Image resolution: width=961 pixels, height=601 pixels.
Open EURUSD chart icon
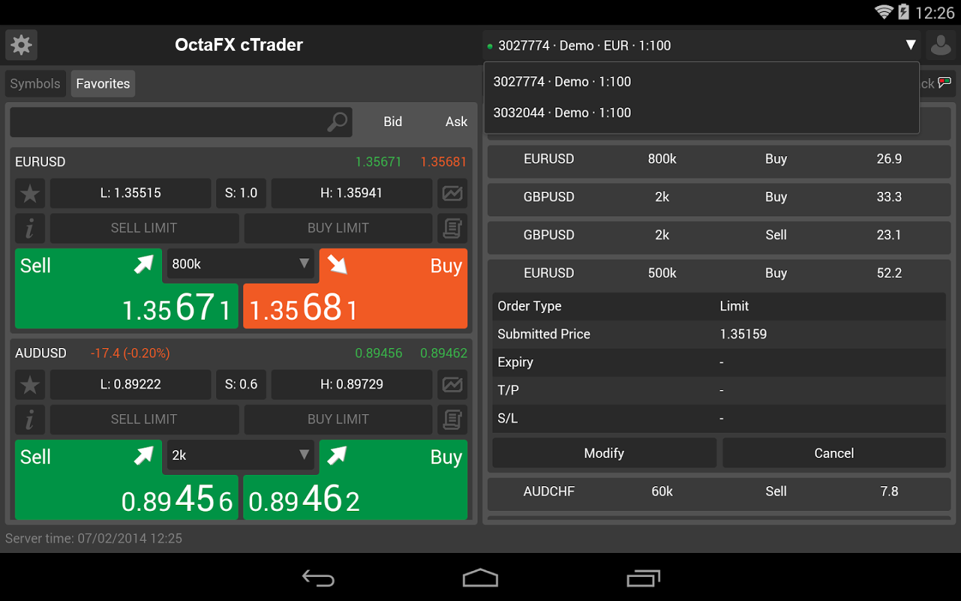pos(452,194)
